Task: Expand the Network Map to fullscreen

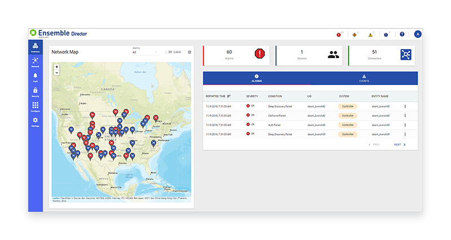Action: (x=189, y=52)
